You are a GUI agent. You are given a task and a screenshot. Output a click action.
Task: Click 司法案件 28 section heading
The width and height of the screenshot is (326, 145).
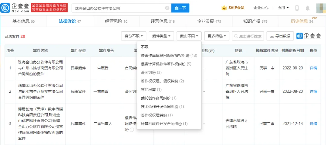(15, 37)
